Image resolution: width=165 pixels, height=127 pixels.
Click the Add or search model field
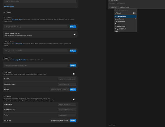click(x=40, y=1)
